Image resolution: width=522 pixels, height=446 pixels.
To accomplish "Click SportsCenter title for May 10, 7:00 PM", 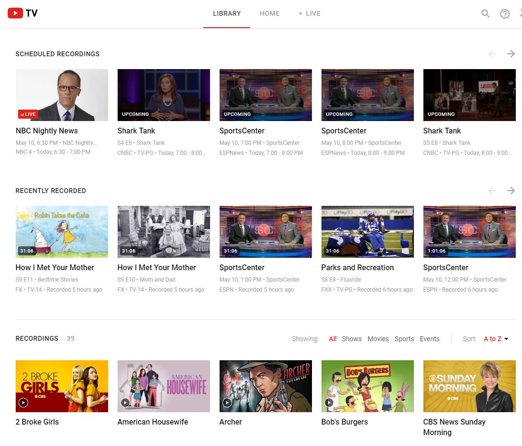I will [x=242, y=131].
